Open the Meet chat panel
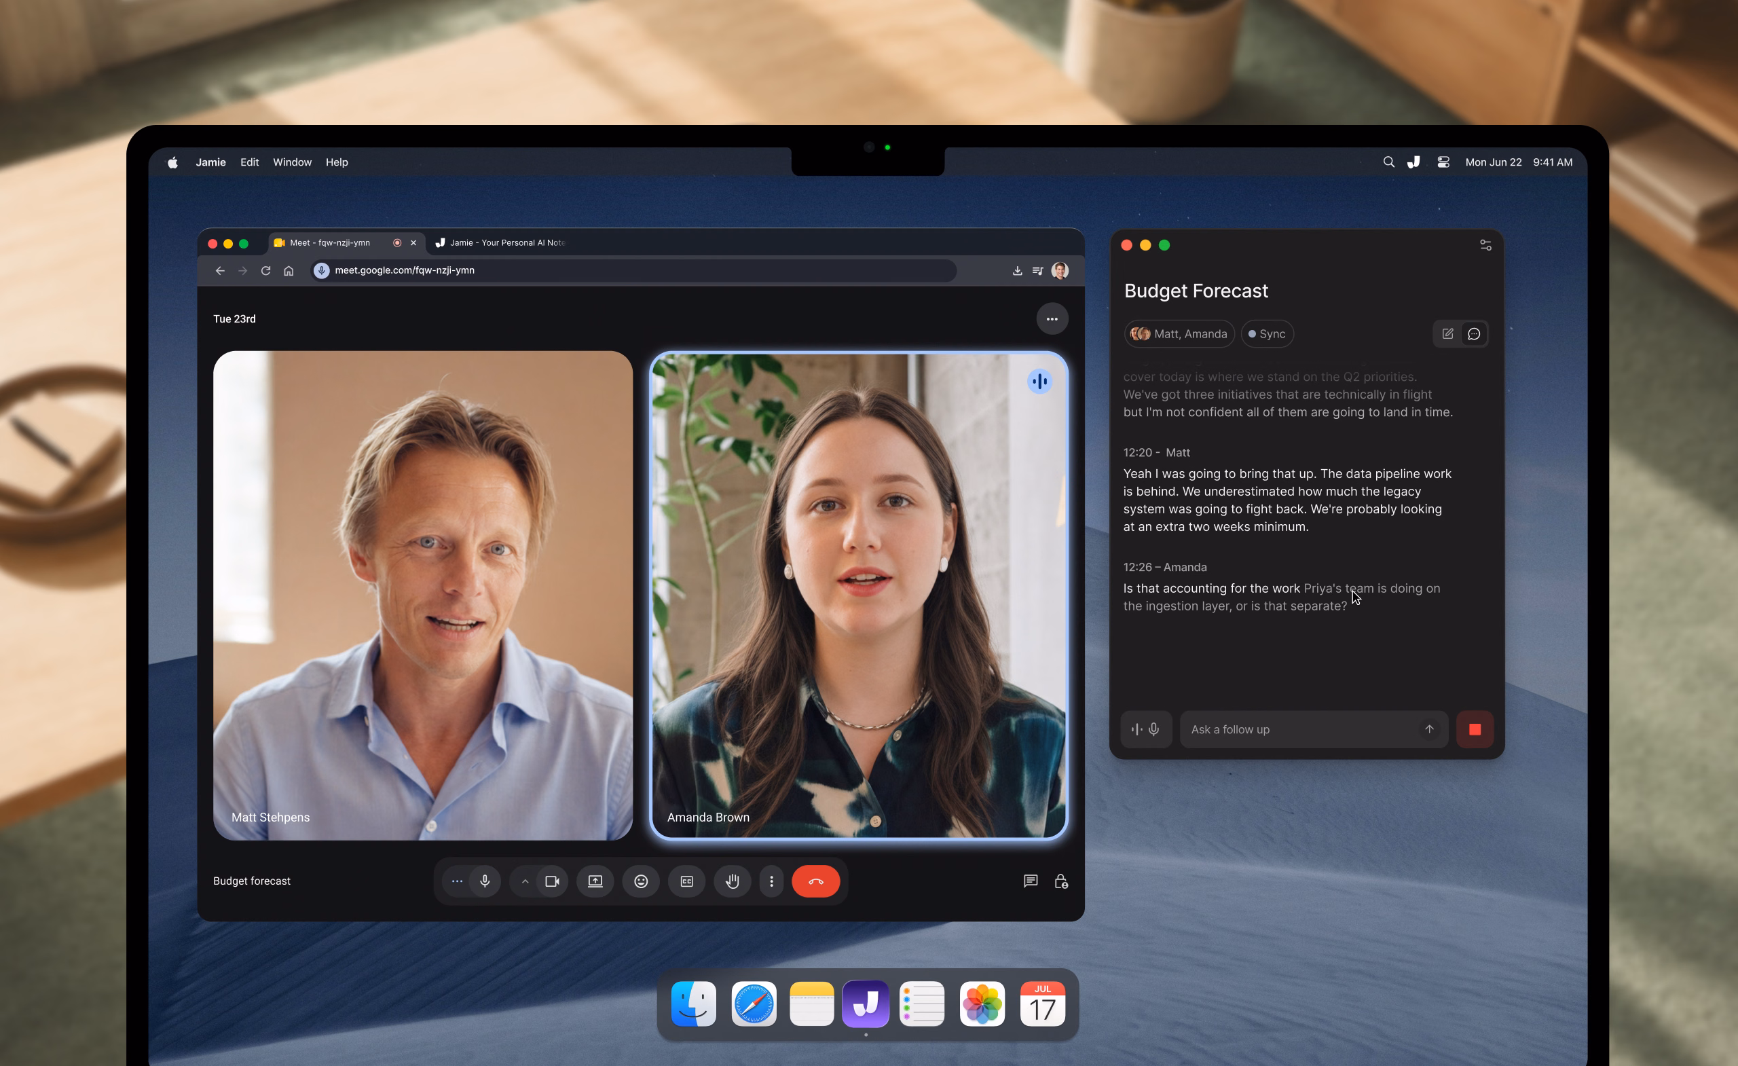This screenshot has width=1738, height=1066. click(1031, 881)
